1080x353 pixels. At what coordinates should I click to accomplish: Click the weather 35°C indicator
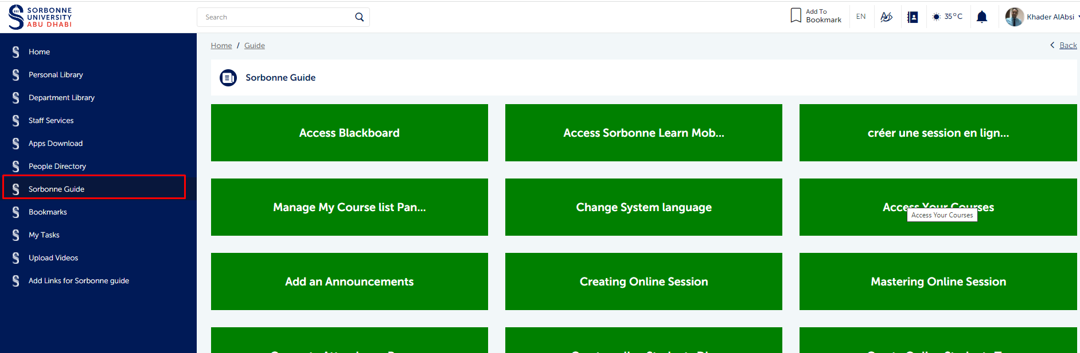[947, 17]
